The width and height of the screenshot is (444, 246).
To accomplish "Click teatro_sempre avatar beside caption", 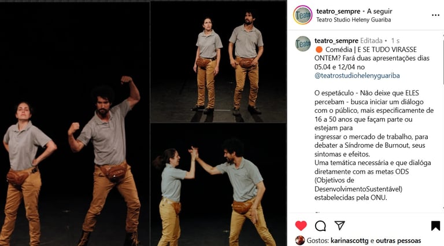I will (303, 43).
